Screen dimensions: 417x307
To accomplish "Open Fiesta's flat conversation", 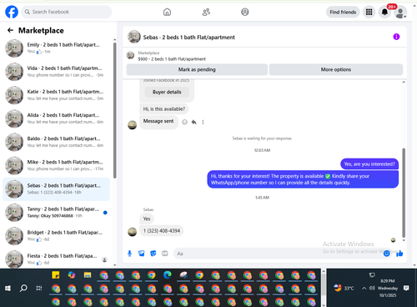I will coord(57,259).
